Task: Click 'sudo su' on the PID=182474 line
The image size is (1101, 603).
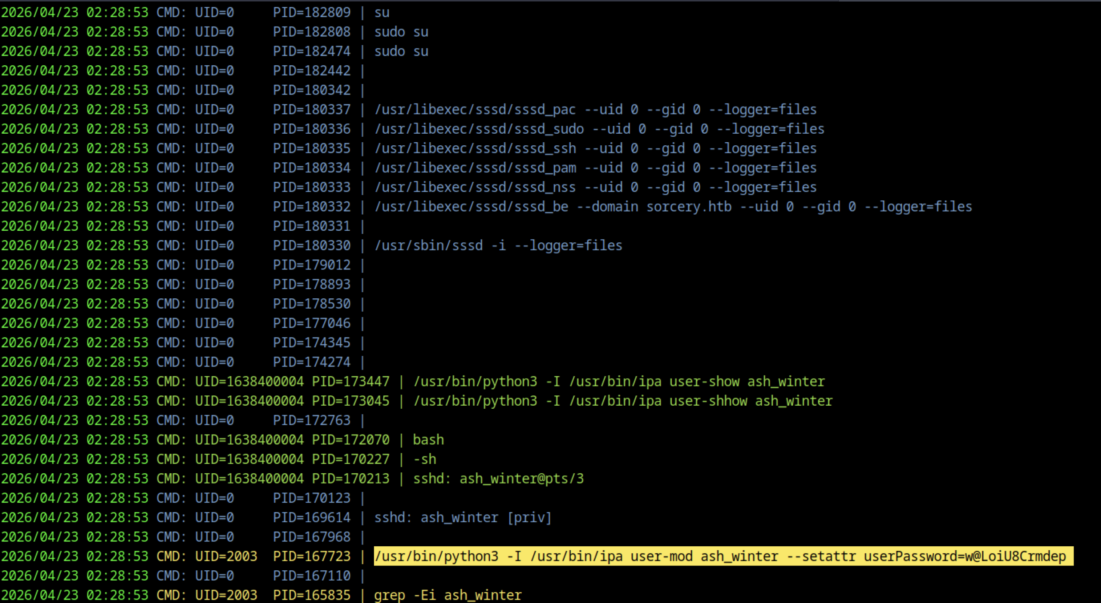Action: pos(401,51)
